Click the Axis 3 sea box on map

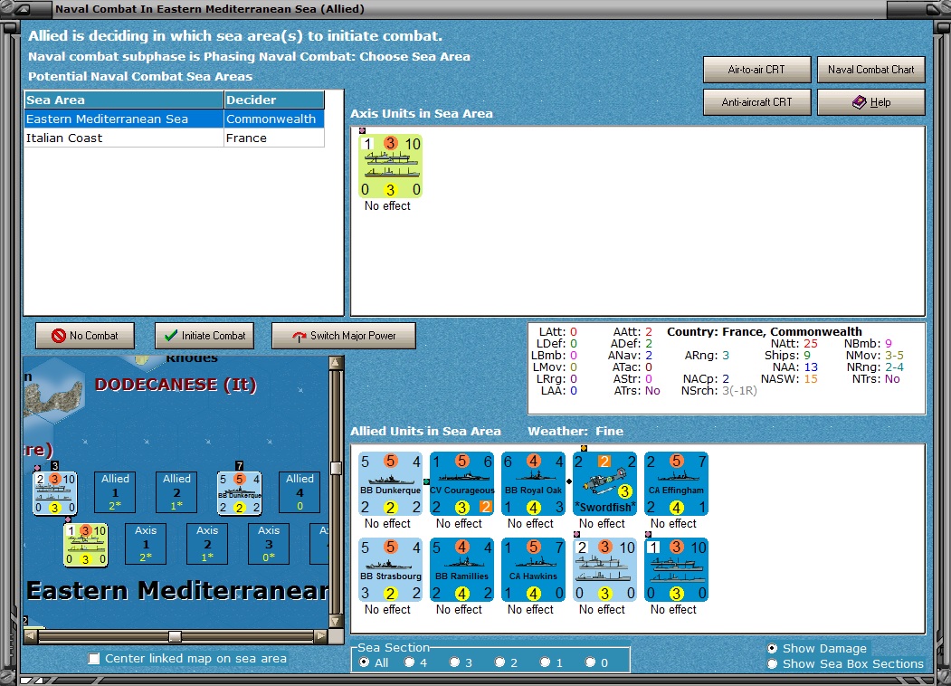(x=269, y=544)
